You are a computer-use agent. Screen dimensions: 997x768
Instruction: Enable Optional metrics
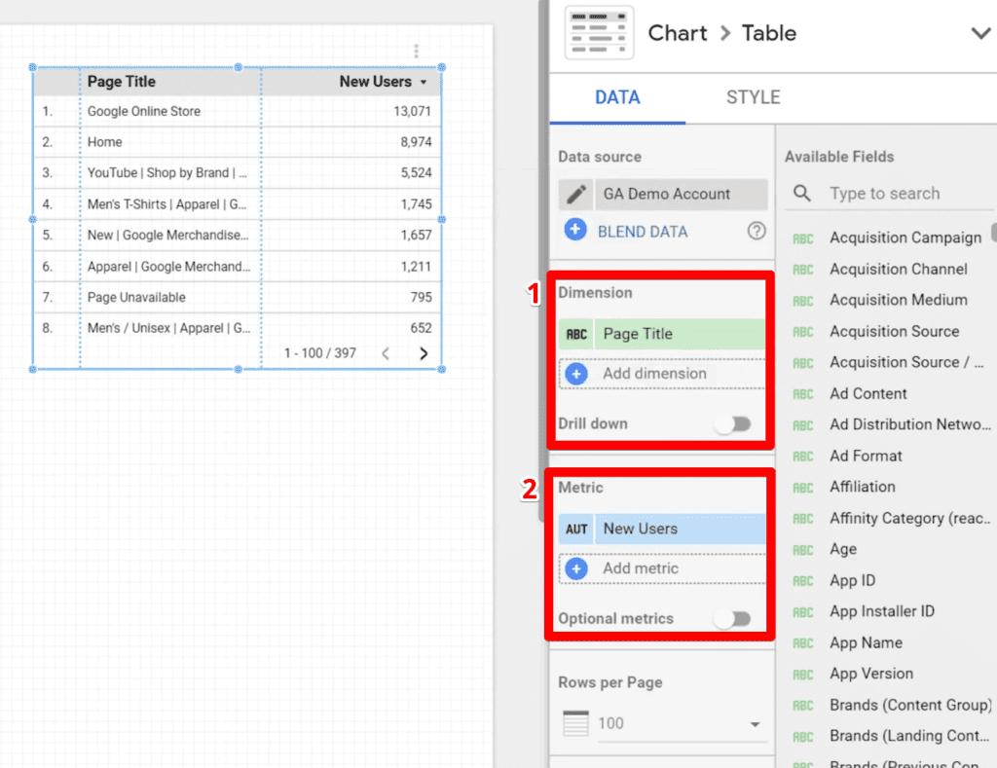point(733,618)
